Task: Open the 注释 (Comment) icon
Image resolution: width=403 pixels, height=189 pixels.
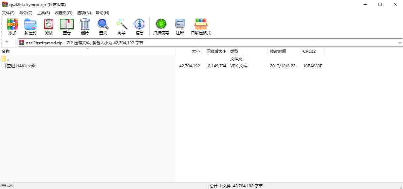Action: (180, 24)
